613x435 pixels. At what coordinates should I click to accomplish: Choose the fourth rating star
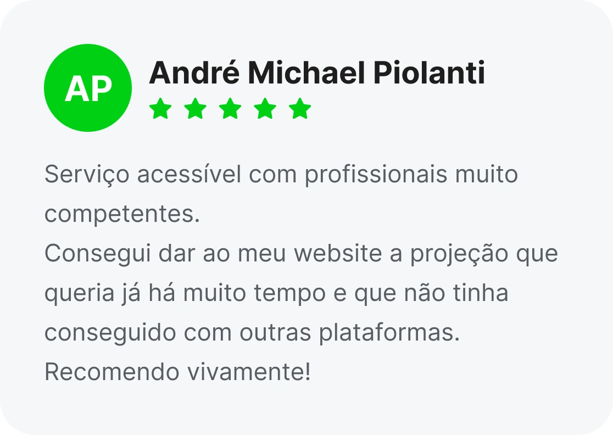point(265,108)
